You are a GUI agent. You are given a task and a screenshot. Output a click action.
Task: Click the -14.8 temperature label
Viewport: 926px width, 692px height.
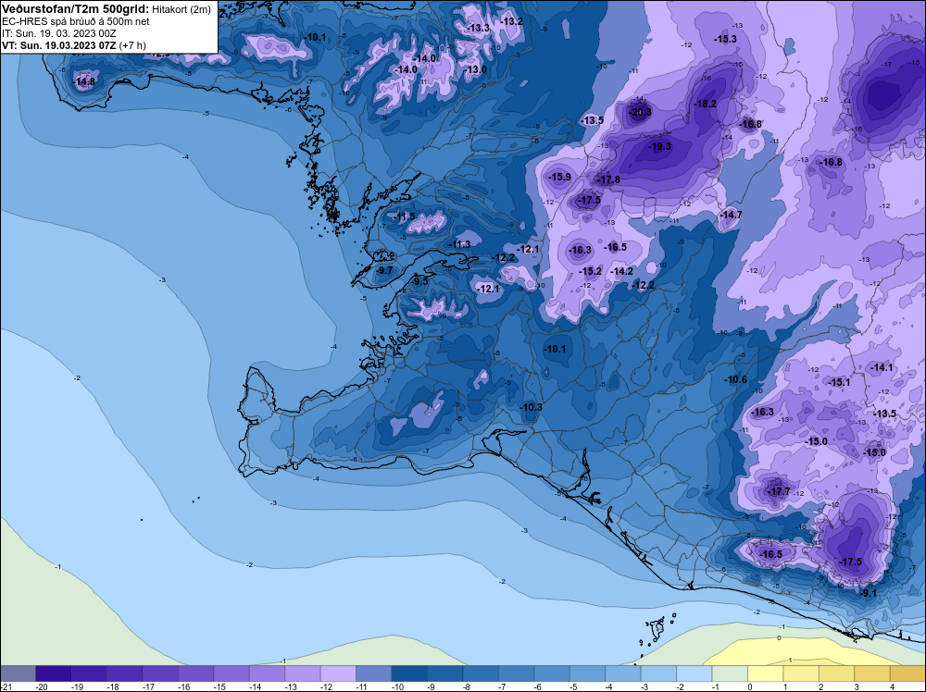(83, 81)
